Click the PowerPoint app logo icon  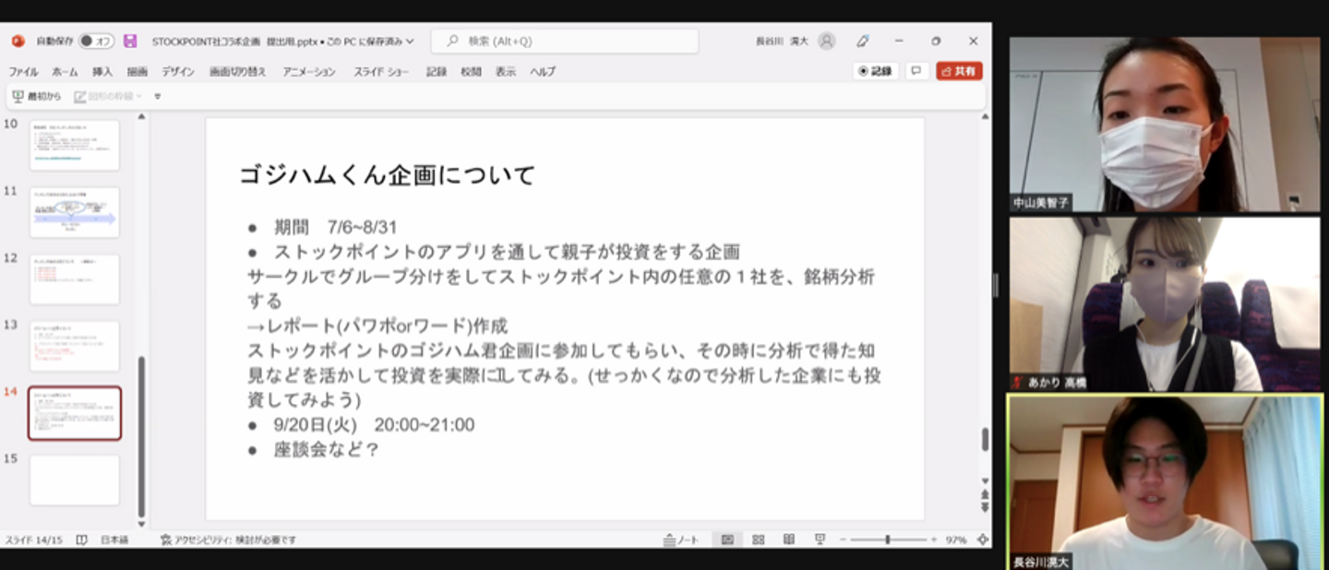[18, 41]
